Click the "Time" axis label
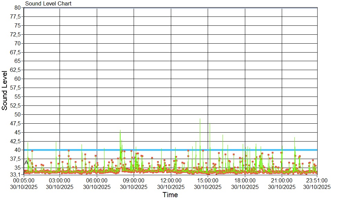The image size is (341, 202). click(170, 195)
